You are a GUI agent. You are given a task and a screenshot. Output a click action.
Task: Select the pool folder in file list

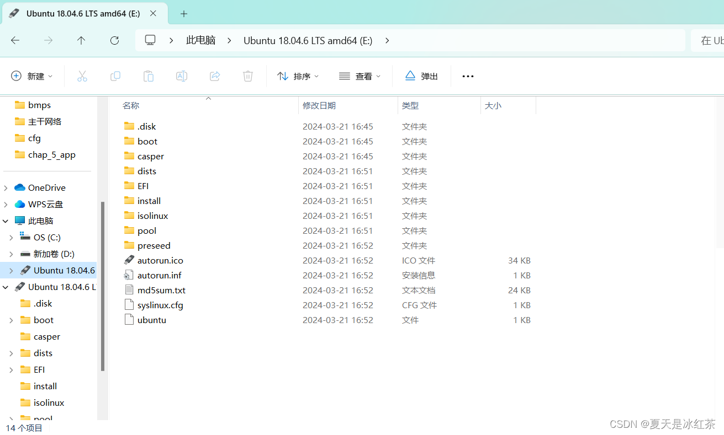147,230
